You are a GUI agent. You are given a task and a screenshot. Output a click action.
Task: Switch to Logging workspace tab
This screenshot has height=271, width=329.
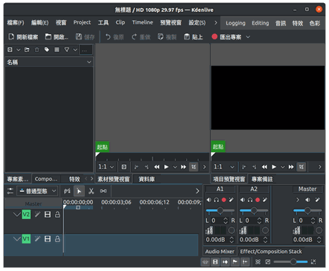coord(235,23)
